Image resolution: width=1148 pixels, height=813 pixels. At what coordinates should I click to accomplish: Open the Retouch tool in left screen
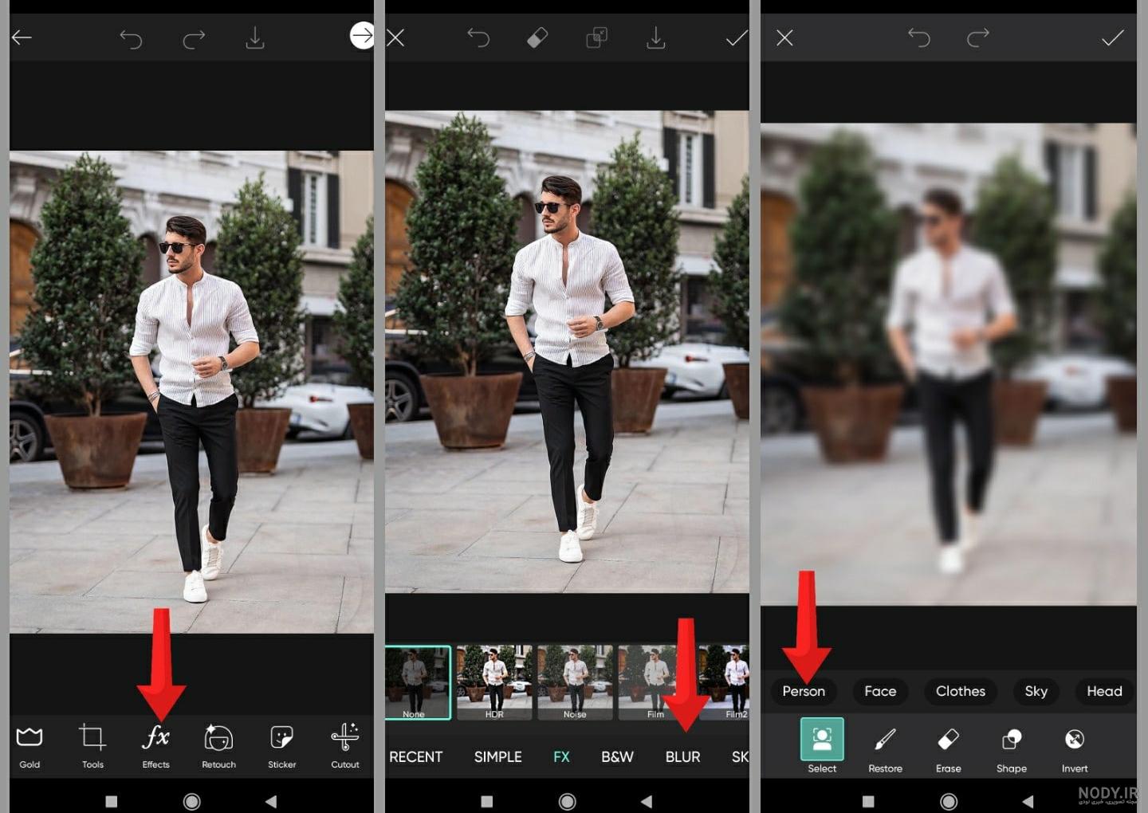(218, 745)
